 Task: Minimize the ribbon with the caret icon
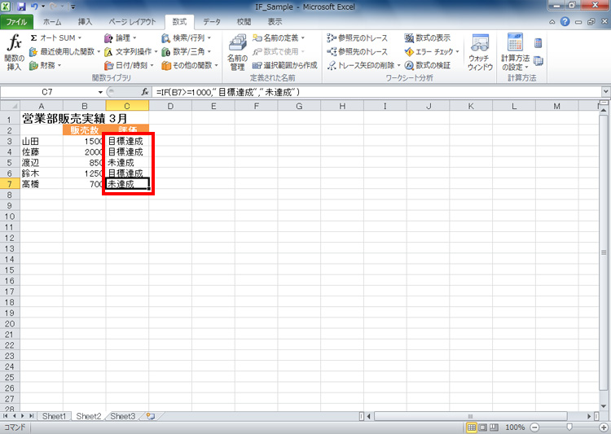pos(552,22)
